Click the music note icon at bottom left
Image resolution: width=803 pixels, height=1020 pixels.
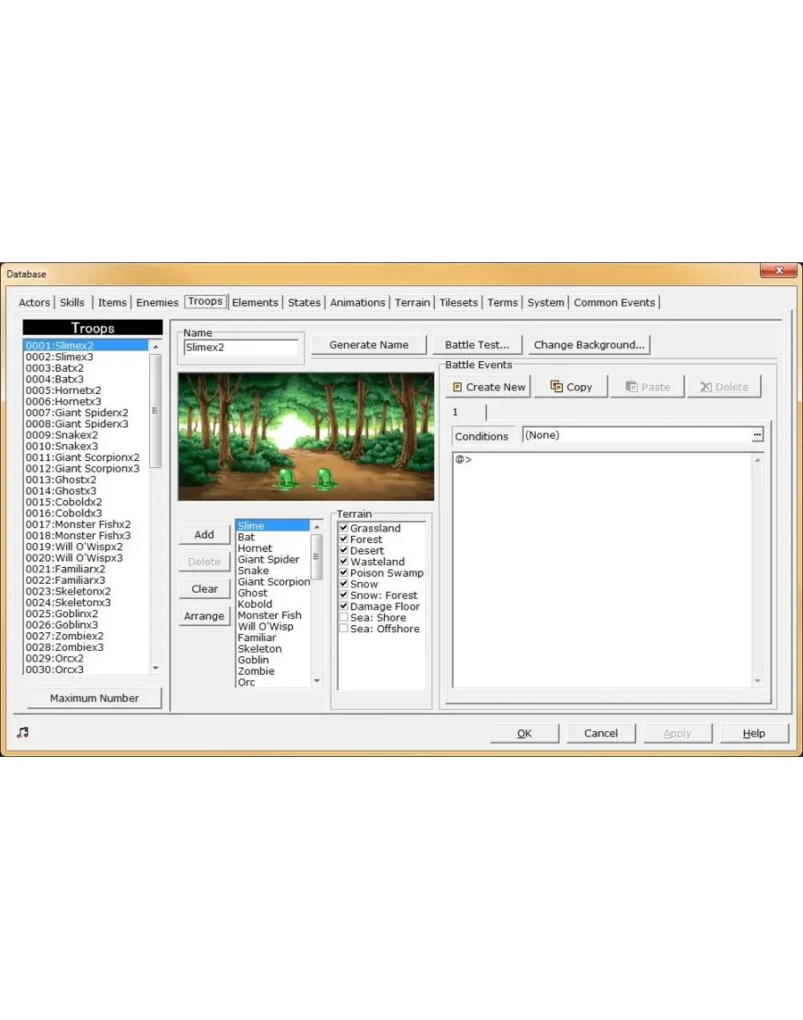pos(23,732)
